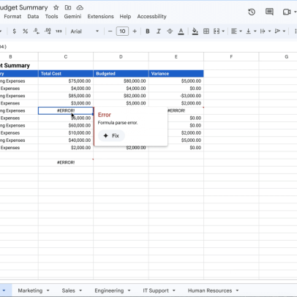Open the Accessibility menu

pyautogui.click(x=151, y=16)
